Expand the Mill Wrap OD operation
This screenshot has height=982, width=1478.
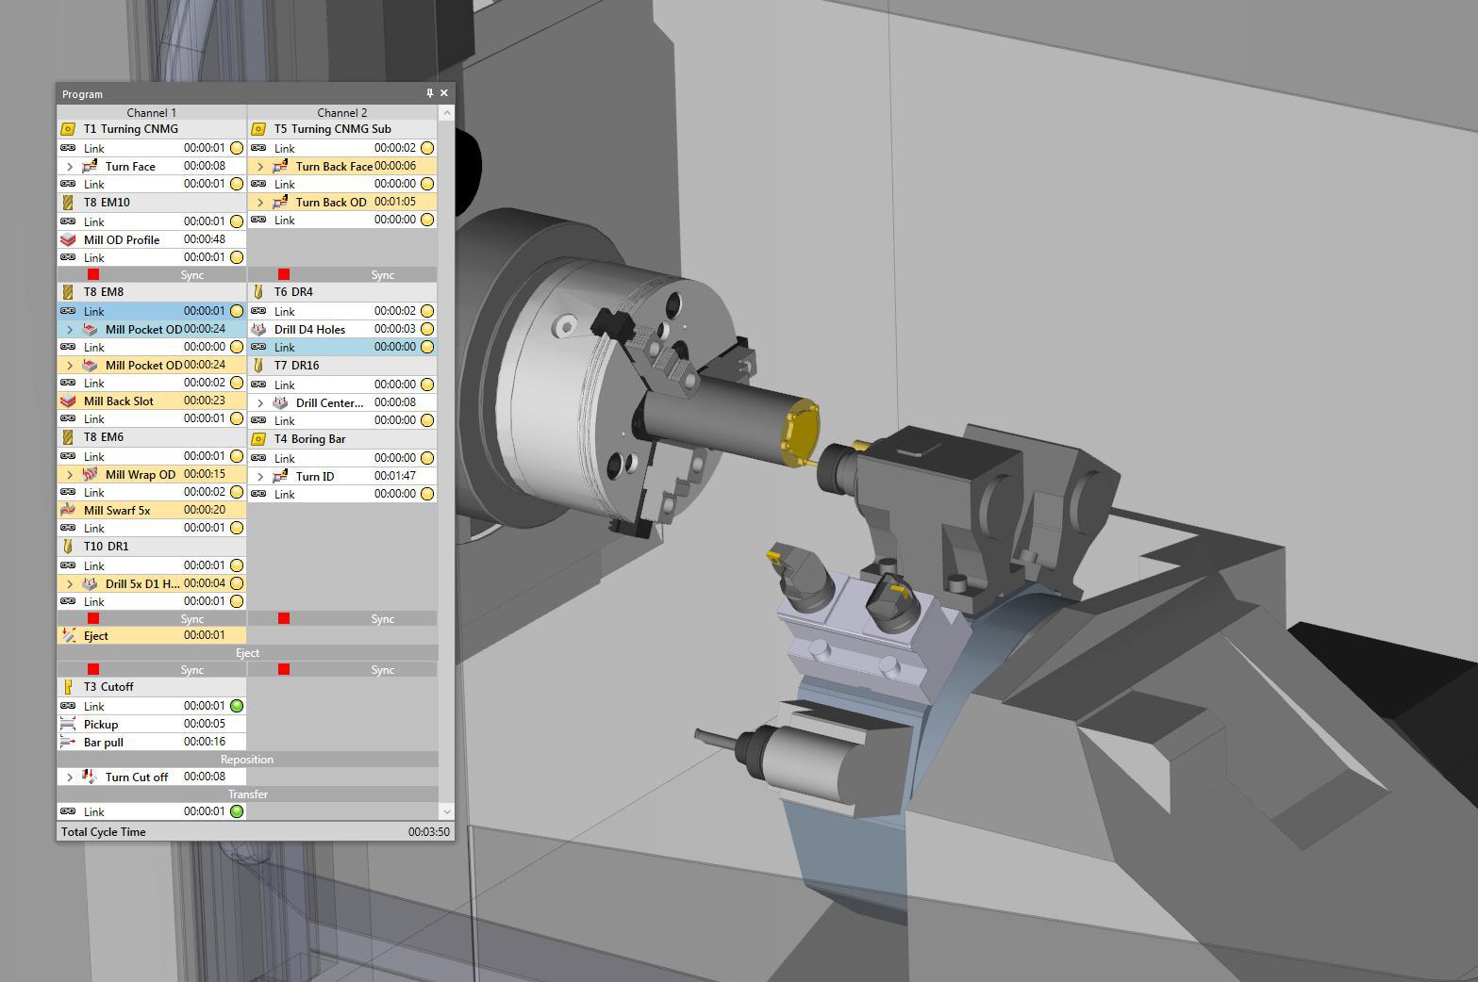point(70,475)
